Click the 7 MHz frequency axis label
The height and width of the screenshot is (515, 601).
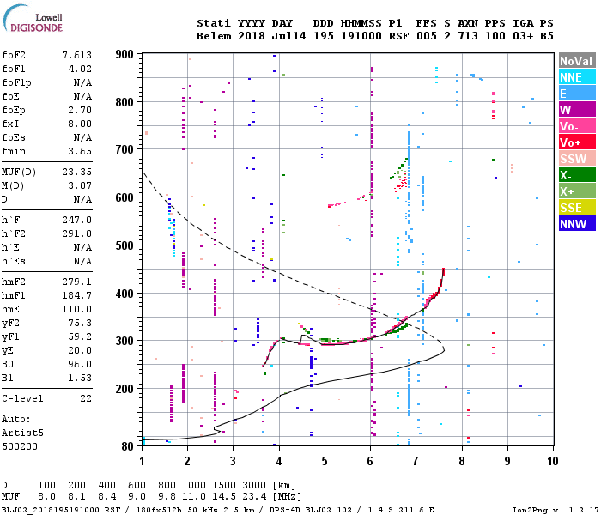click(x=416, y=461)
